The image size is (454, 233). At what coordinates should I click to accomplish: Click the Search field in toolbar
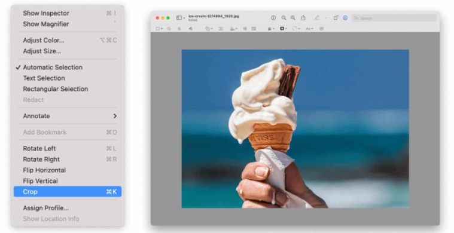(394, 18)
